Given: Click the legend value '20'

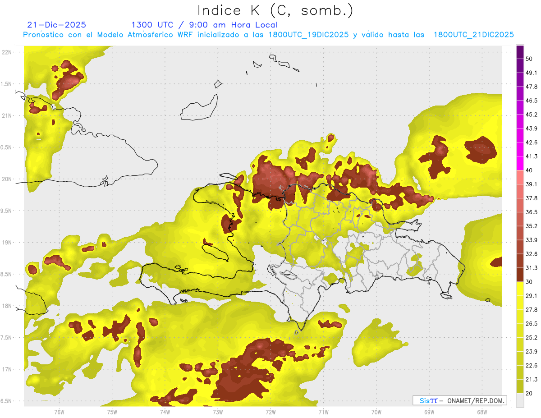Looking at the screenshot, I should [x=529, y=393].
